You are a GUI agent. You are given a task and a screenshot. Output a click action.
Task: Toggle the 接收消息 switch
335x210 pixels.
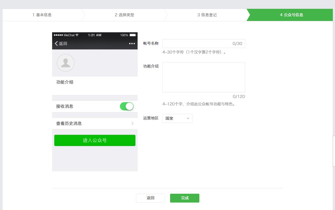coord(127,106)
